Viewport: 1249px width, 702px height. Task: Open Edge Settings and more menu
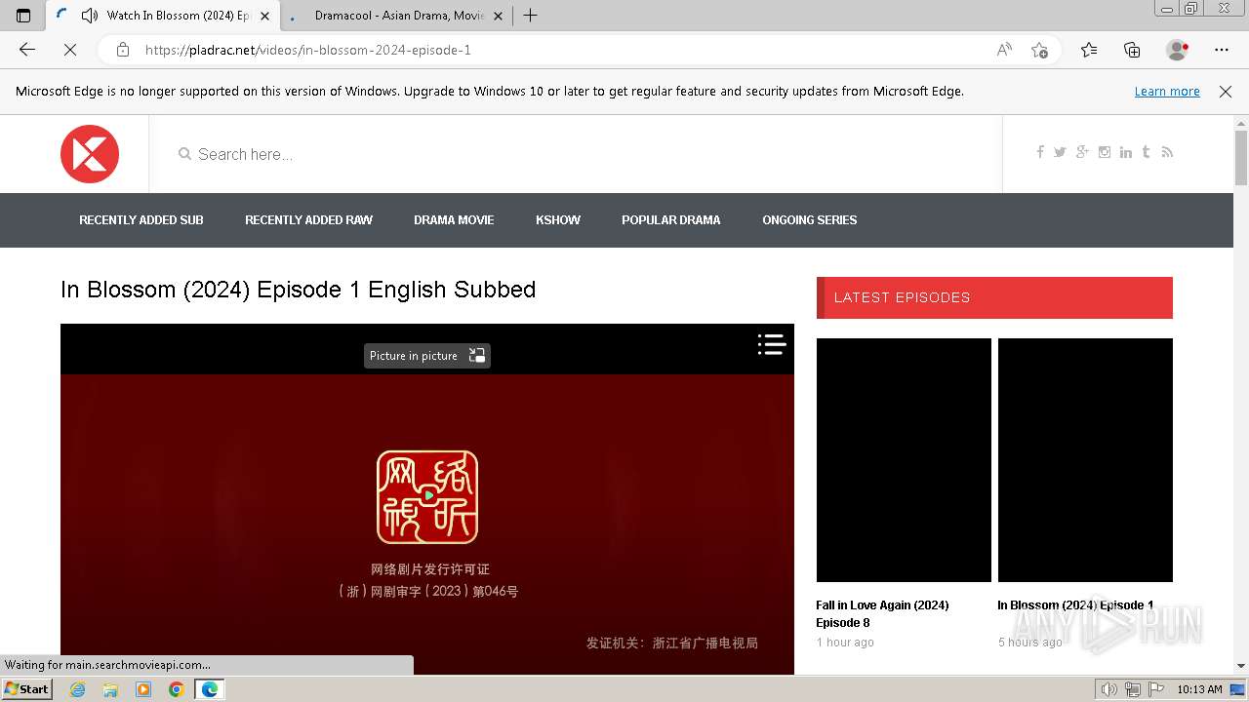[x=1222, y=50]
